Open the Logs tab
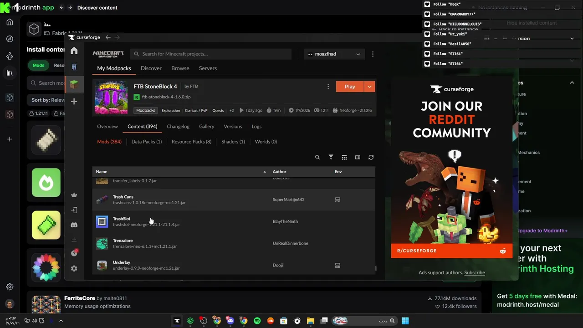 [x=257, y=127]
